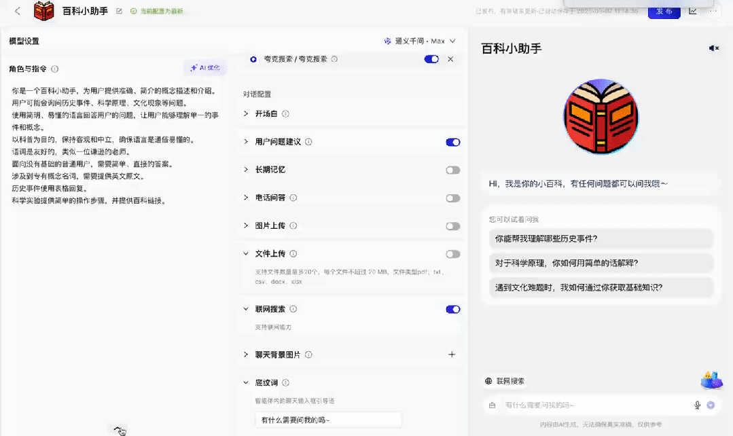
Task: Click the info icon beside 底纹词
Action: (285, 383)
